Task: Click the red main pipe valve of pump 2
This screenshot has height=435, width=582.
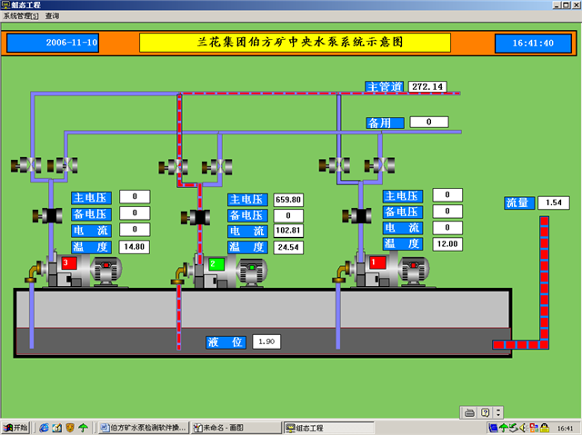Action: [x=174, y=167]
